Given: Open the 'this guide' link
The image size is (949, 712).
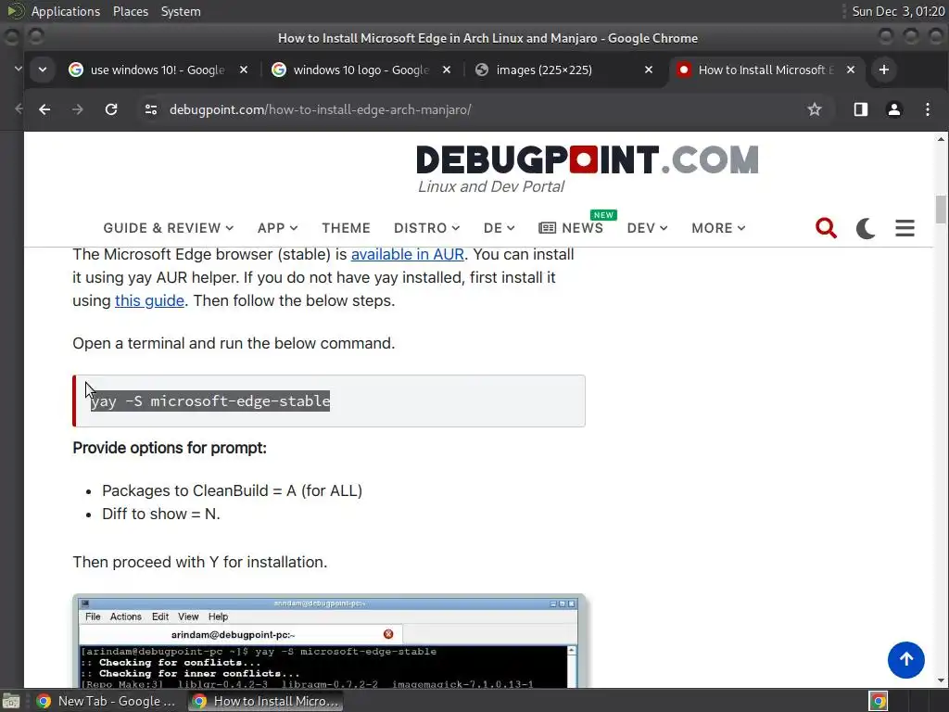Looking at the screenshot, I should click(149, 301).
